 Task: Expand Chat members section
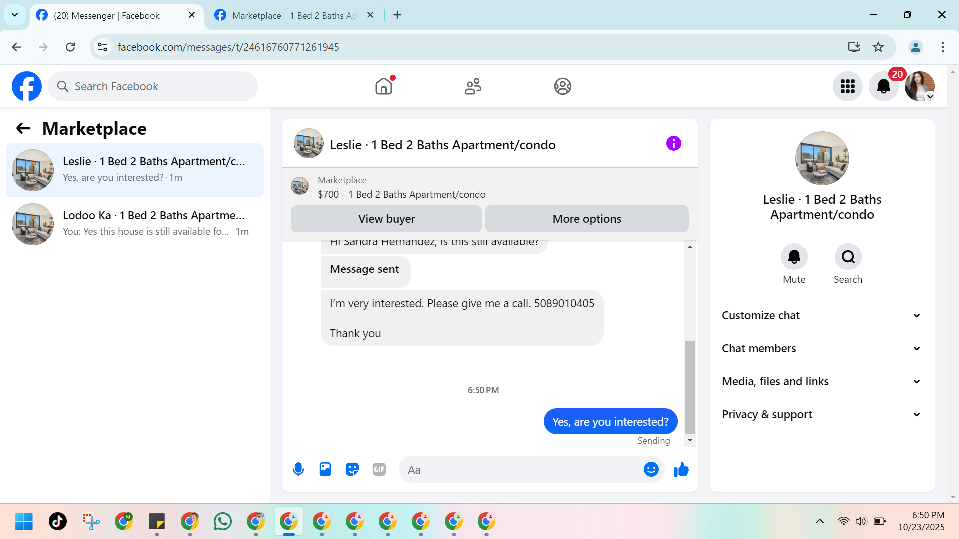tap(821, 348)
